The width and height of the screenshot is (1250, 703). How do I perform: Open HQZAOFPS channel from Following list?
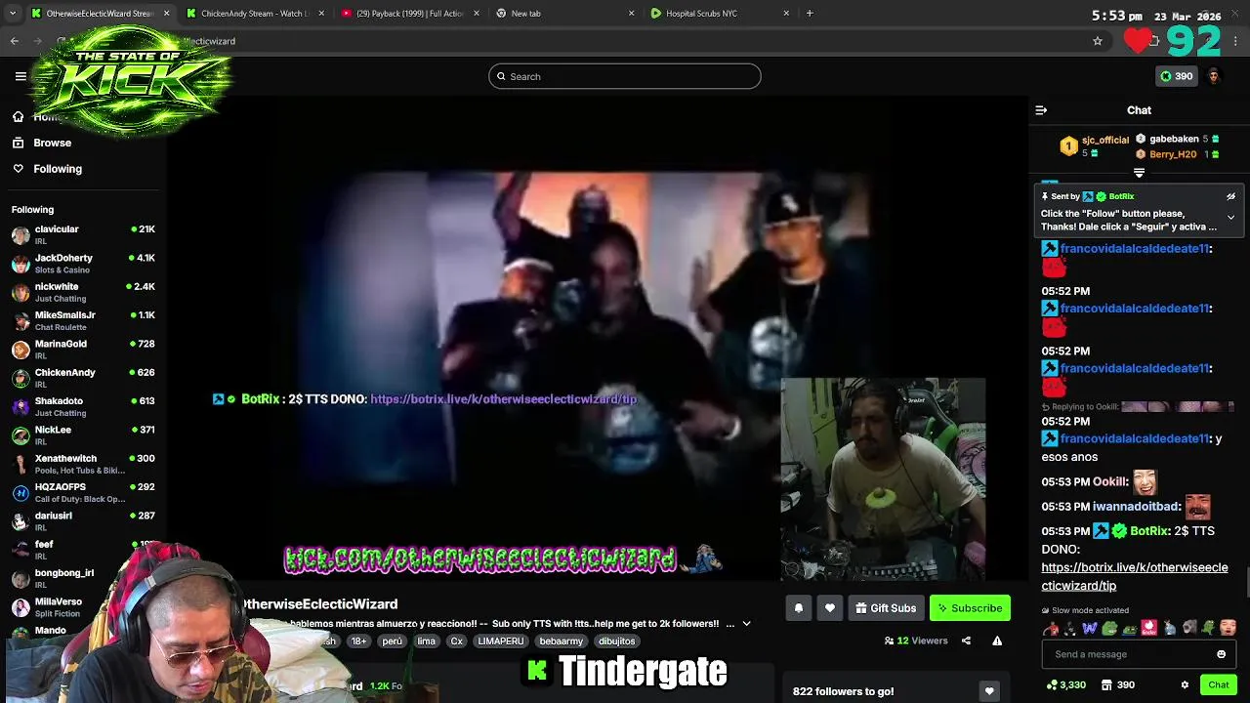[x=83, y=493]
